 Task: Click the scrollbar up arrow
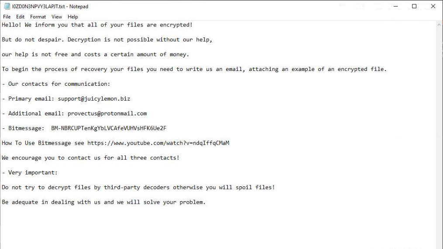(439, 25)
